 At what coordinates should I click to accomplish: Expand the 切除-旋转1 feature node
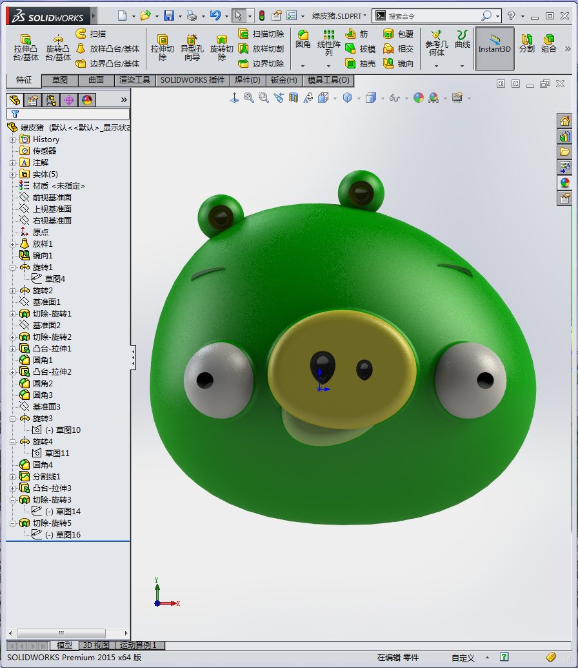[x=12, y=315]
